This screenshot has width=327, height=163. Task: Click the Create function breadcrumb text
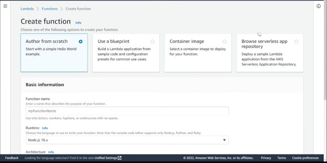point(78,9)
